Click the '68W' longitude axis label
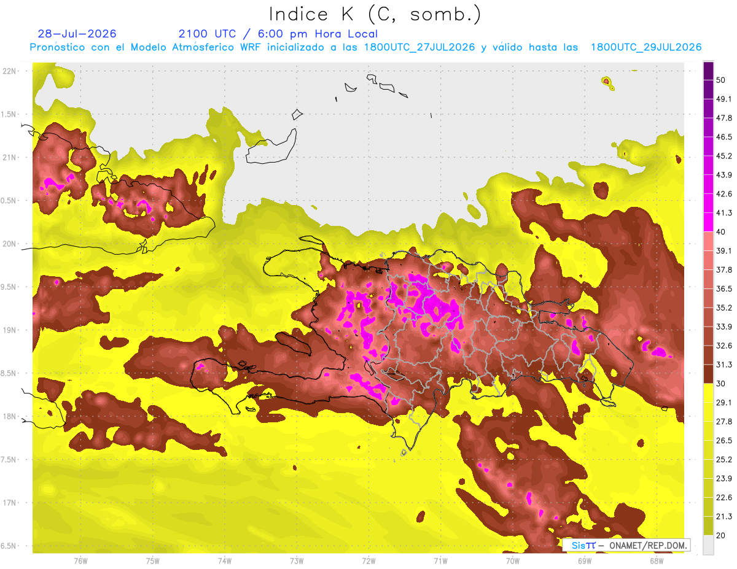 point(656,560)
